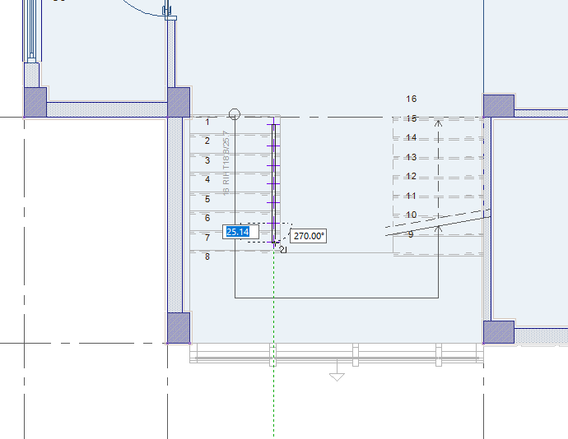The width and height of the screenshot is (568, 439).
Task: Click the hatched column at the bottom-right corner
Action: 499,332
